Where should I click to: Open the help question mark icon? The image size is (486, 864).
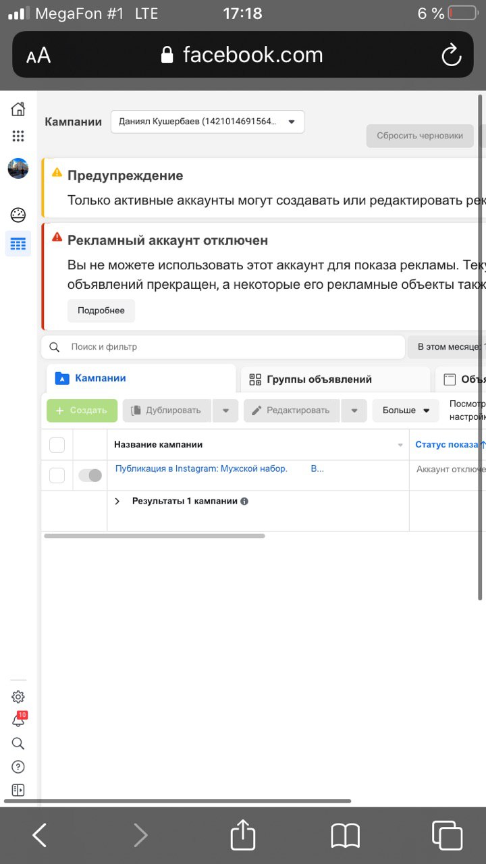(18, 767)
